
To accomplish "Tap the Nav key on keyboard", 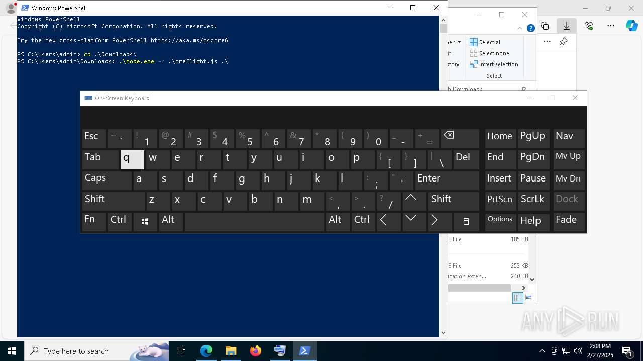I will coord(569,139).
